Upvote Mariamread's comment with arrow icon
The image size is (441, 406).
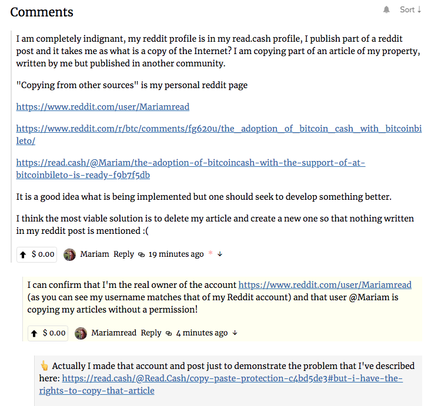tap(34, 333)
